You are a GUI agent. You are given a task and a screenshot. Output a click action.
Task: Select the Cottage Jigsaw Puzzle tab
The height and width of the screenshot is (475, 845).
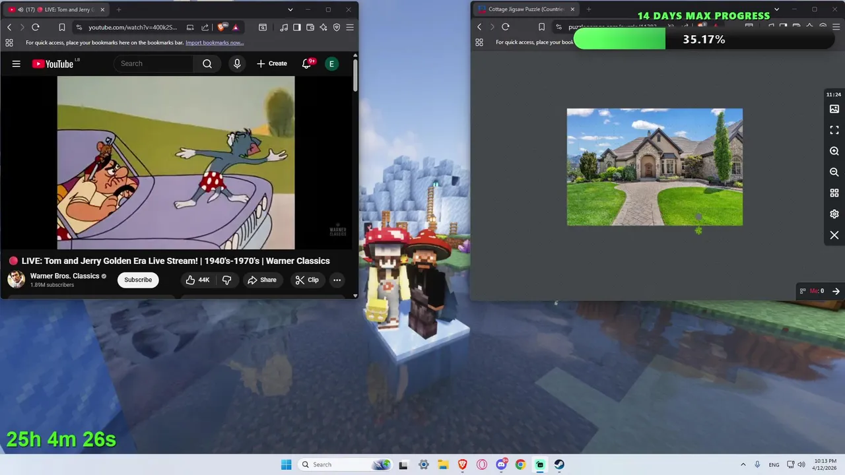pyautogui.click(x=526, y=9)
